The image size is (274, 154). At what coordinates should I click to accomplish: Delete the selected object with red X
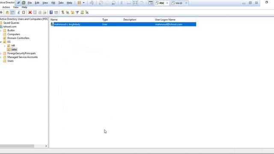(30, 12)
